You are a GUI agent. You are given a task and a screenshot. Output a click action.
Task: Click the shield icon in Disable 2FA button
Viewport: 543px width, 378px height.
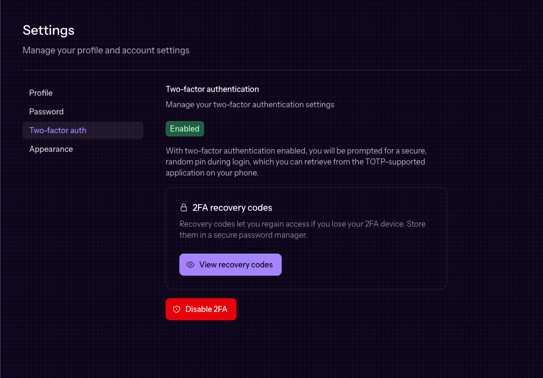coord(177,309)
